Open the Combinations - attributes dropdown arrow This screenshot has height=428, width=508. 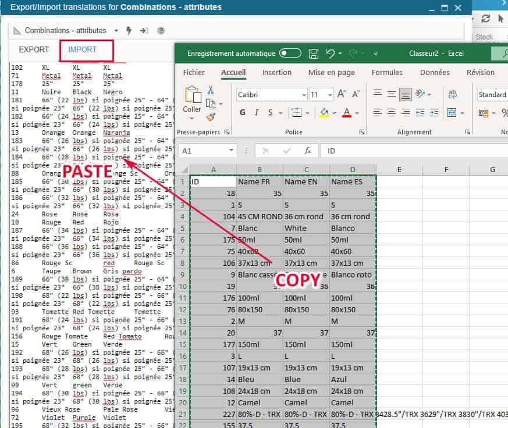pyautogui.click(x=116, y=30)
